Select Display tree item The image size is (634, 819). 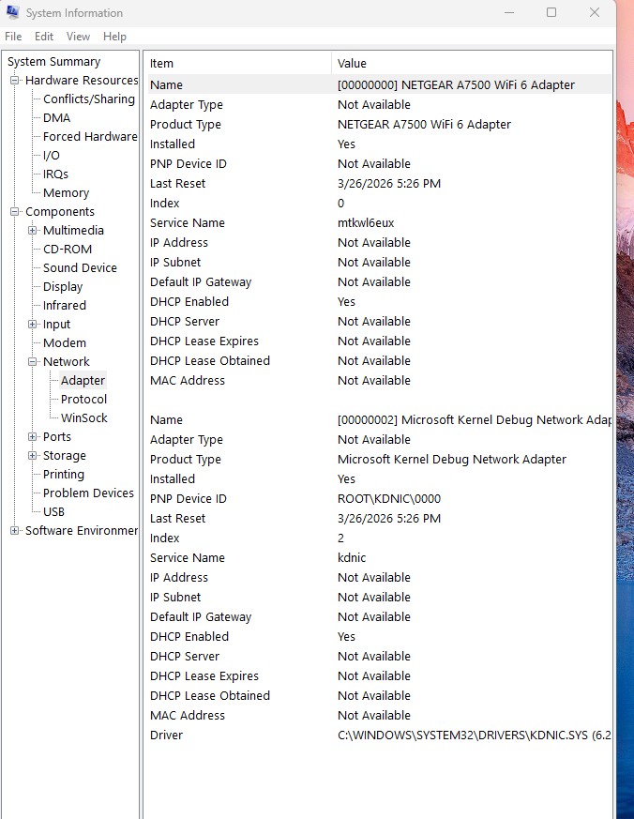point(63,287)
